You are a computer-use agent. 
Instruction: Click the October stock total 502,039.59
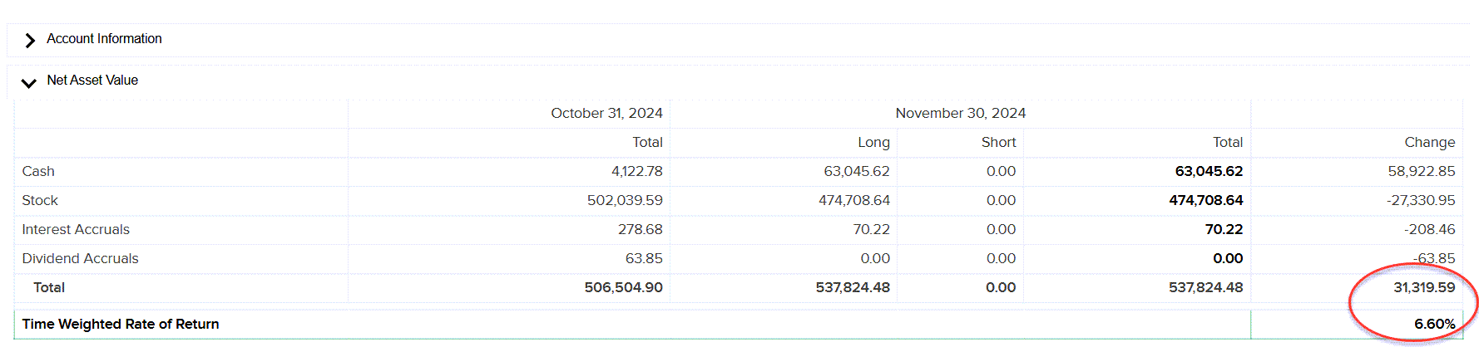[625, 201]
